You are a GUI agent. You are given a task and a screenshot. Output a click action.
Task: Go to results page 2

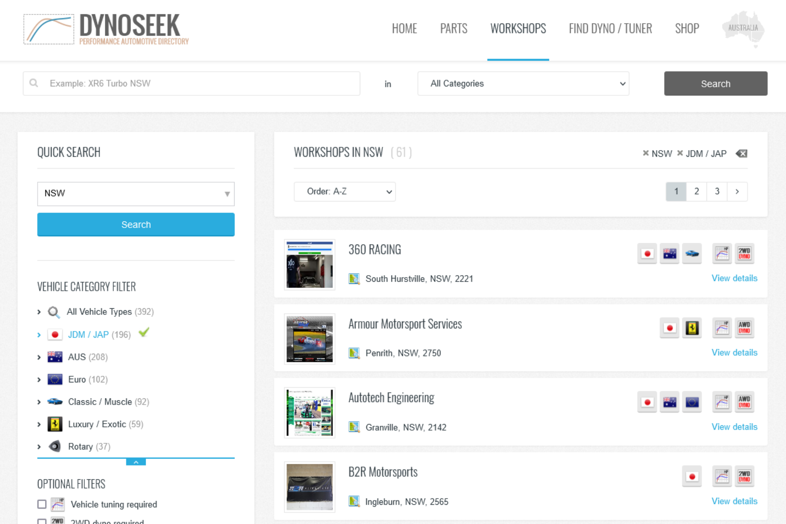pos(696,192)
